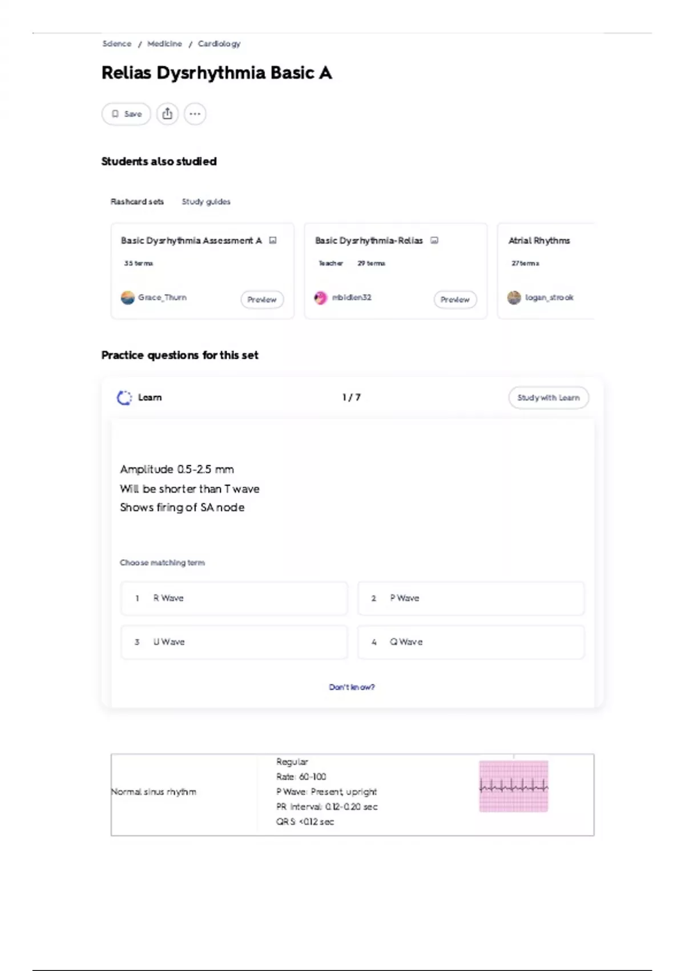Click the Don't know? link
This screenshot has height=971, width=685.
[352, 687]
